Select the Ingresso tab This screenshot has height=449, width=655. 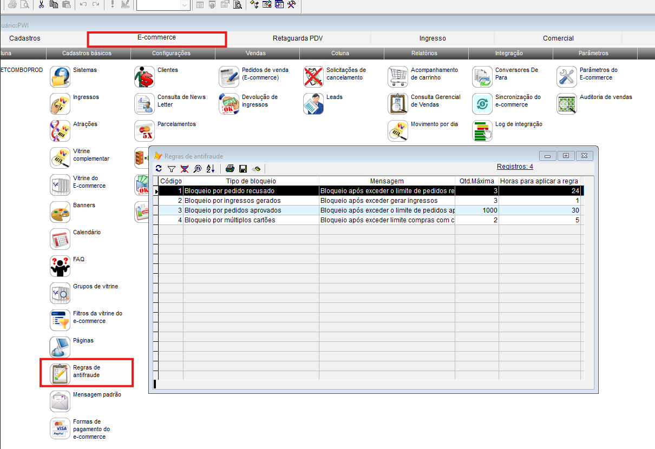[x=433, y=38]
